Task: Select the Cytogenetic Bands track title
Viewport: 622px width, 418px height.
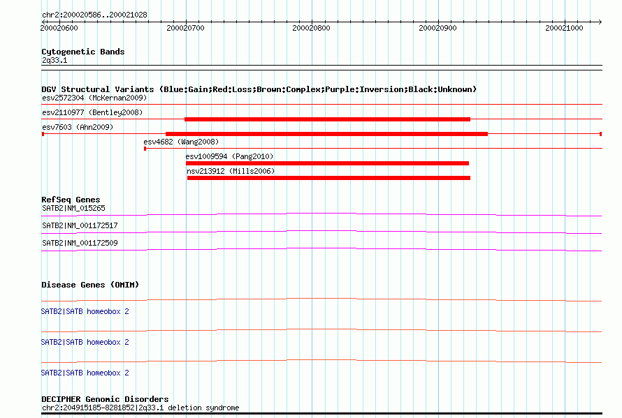Action: (83, 52)
